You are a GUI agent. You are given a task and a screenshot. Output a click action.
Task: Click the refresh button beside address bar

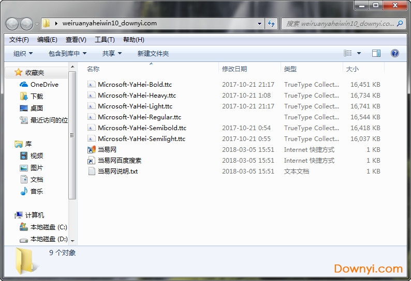click(271, 24)
